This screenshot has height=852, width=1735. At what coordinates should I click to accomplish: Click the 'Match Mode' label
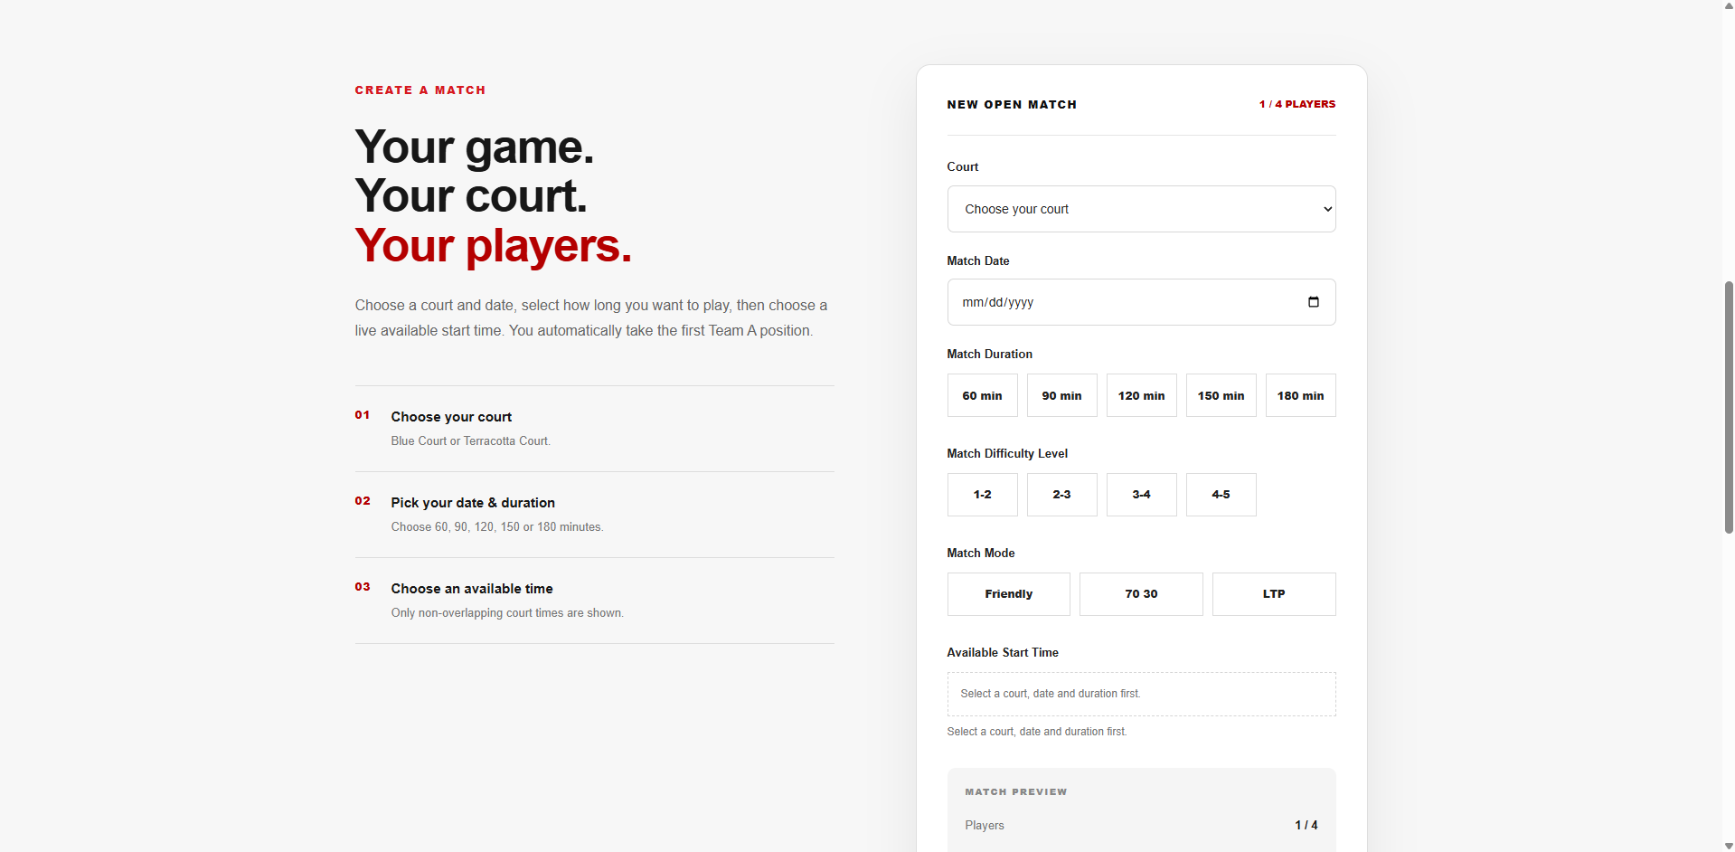tap(981, 554)
